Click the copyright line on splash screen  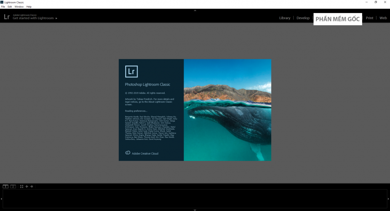(145, 93)
